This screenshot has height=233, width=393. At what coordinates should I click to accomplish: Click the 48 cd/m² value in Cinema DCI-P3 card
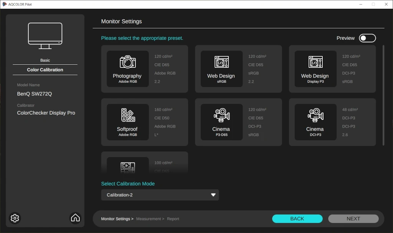[350, 110]
